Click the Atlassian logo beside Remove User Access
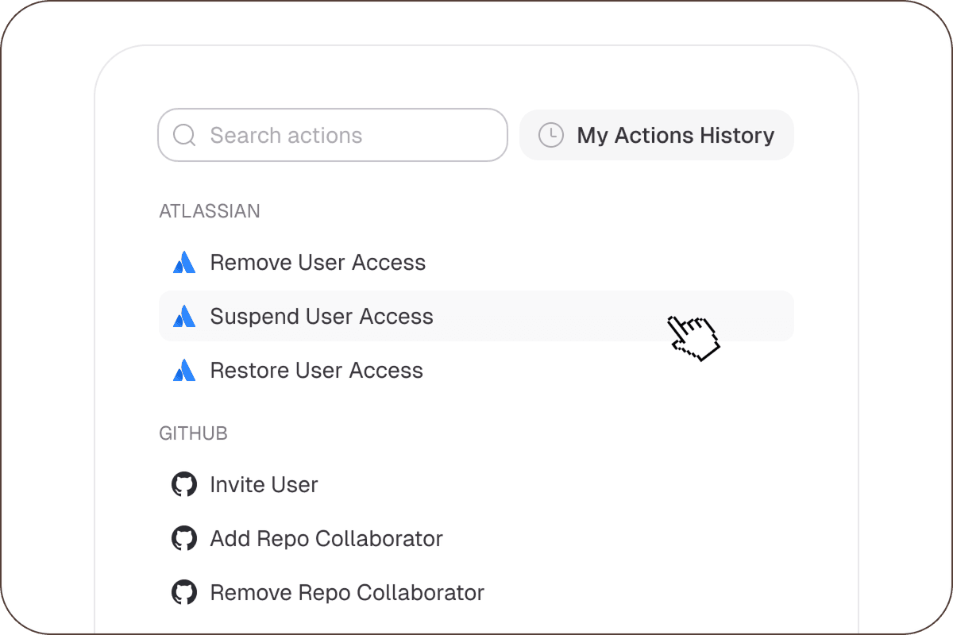Image resolution: width=953 pixels, height=635 pixels. (x=184, y=263)
